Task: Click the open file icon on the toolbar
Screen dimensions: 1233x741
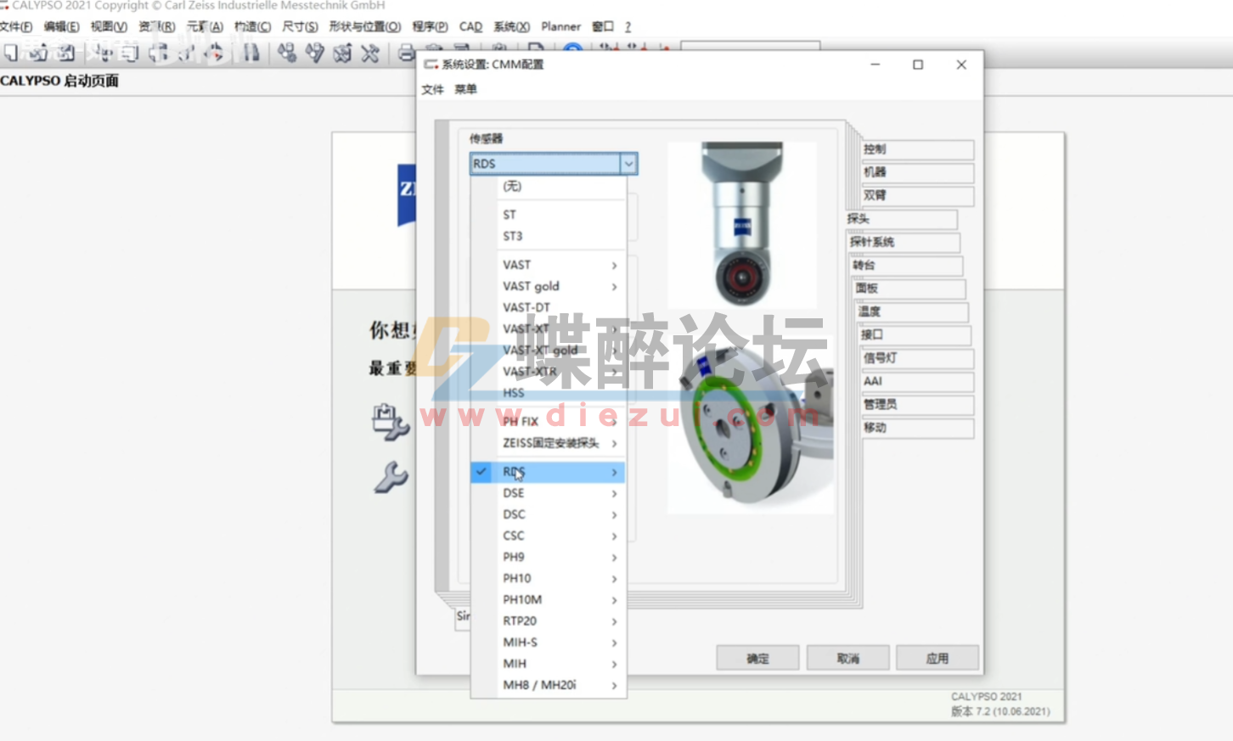Action: 39,53
